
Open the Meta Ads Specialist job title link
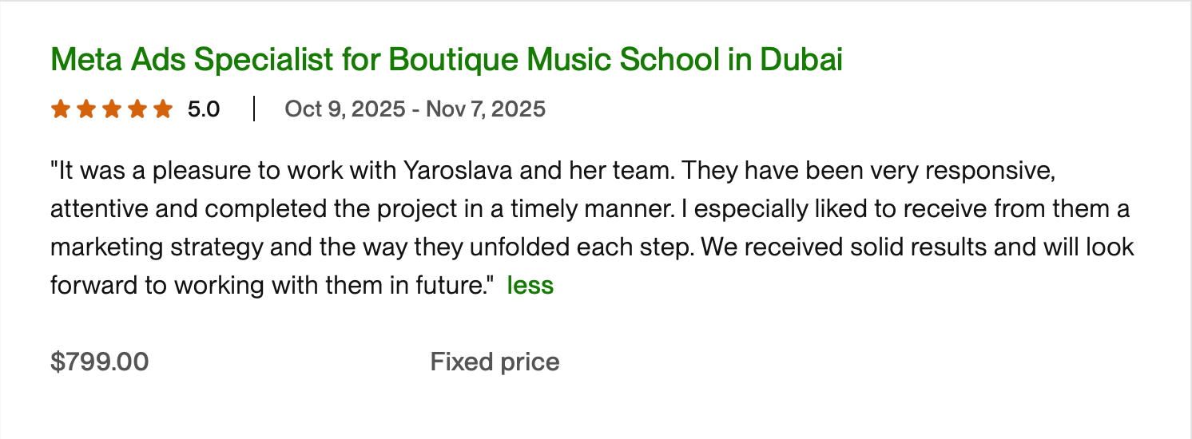pos(446,60)
